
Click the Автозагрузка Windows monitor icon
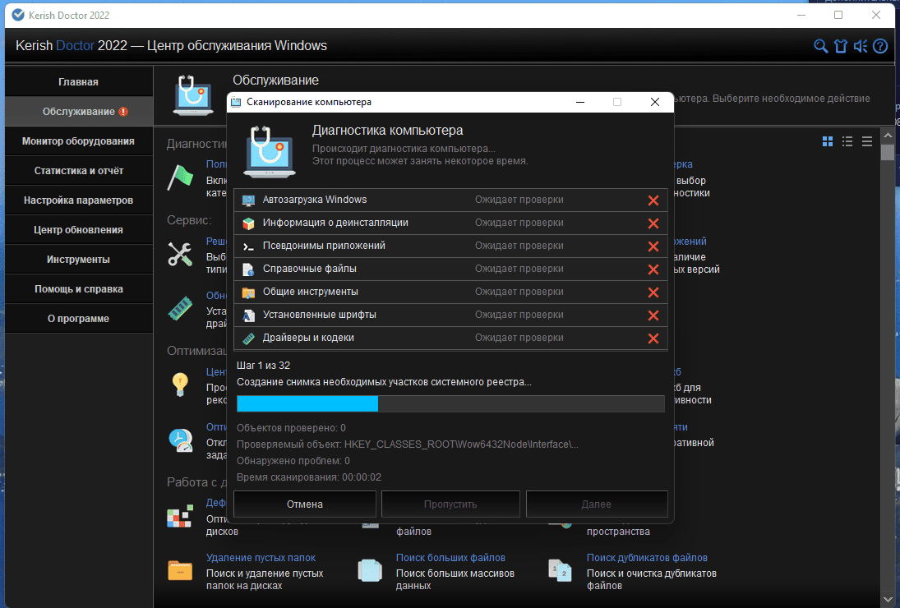(x=248, y=200)
